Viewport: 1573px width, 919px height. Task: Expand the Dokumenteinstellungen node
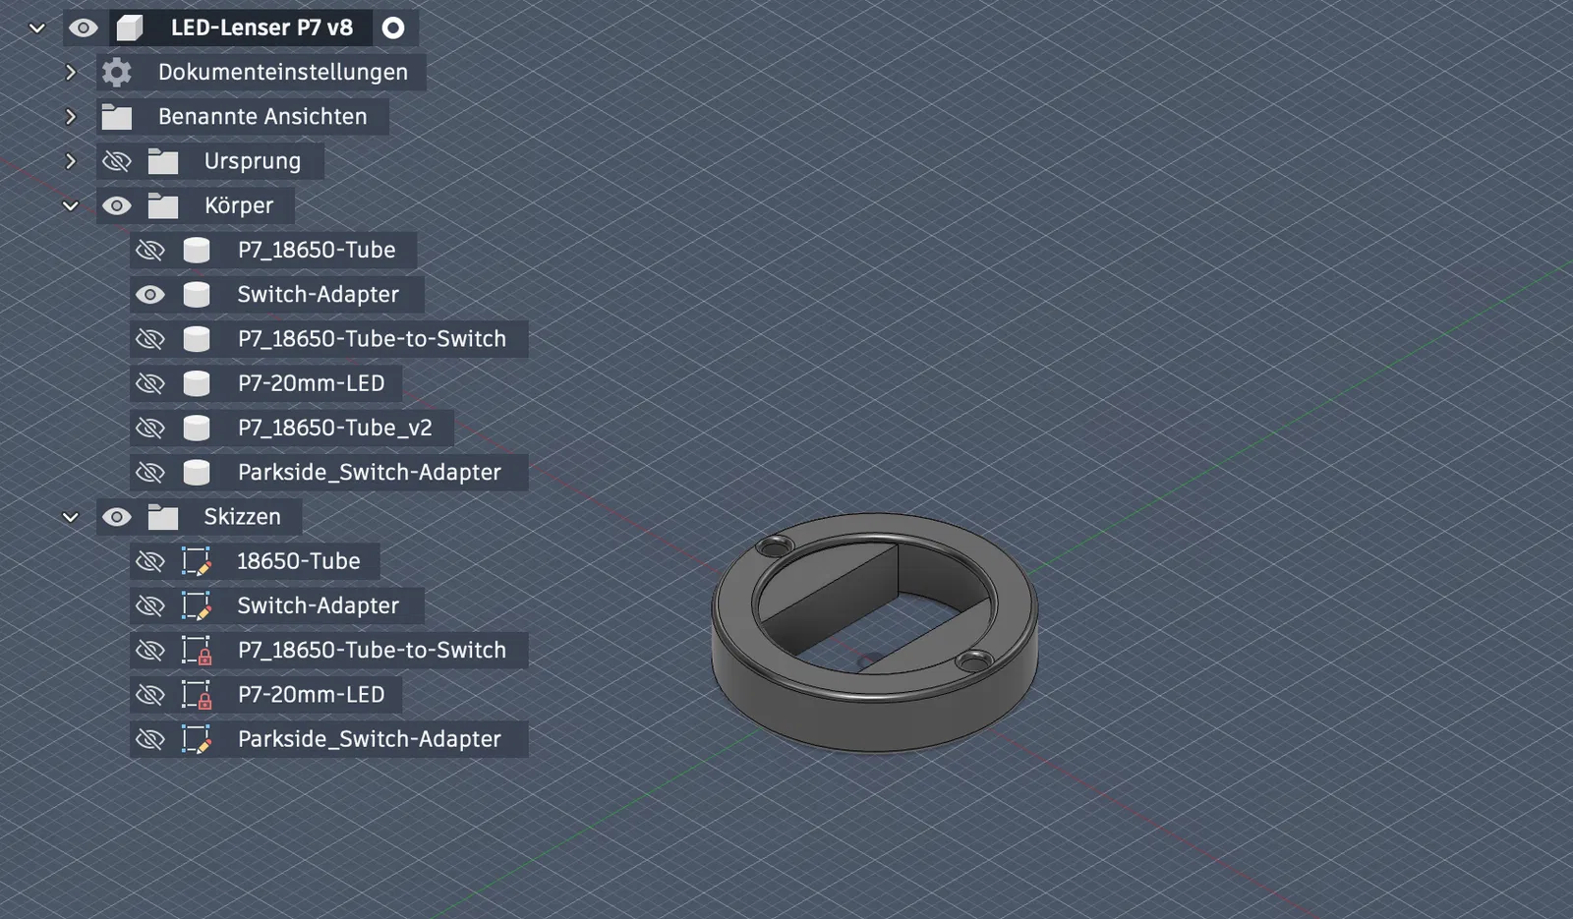[71, 72]
